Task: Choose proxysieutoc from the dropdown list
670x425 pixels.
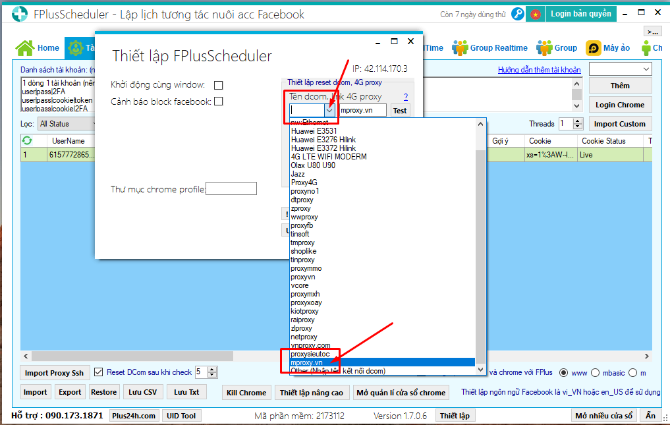Action: [x=382, y=354]
